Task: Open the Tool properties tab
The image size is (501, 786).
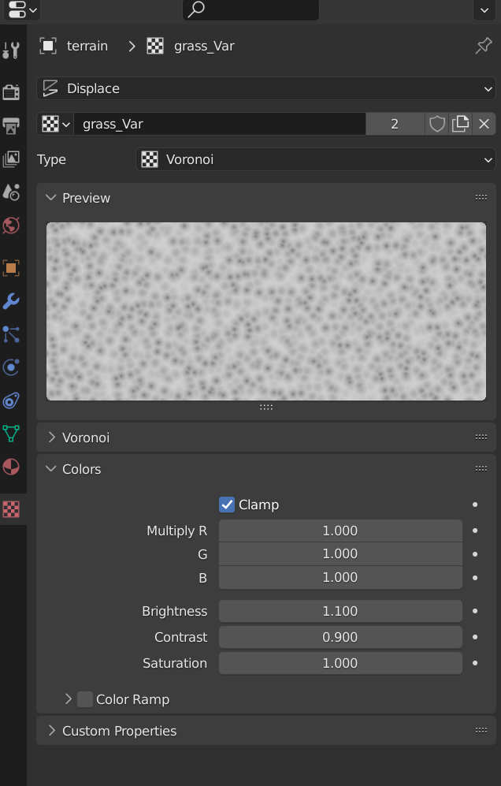Action: 11,50
